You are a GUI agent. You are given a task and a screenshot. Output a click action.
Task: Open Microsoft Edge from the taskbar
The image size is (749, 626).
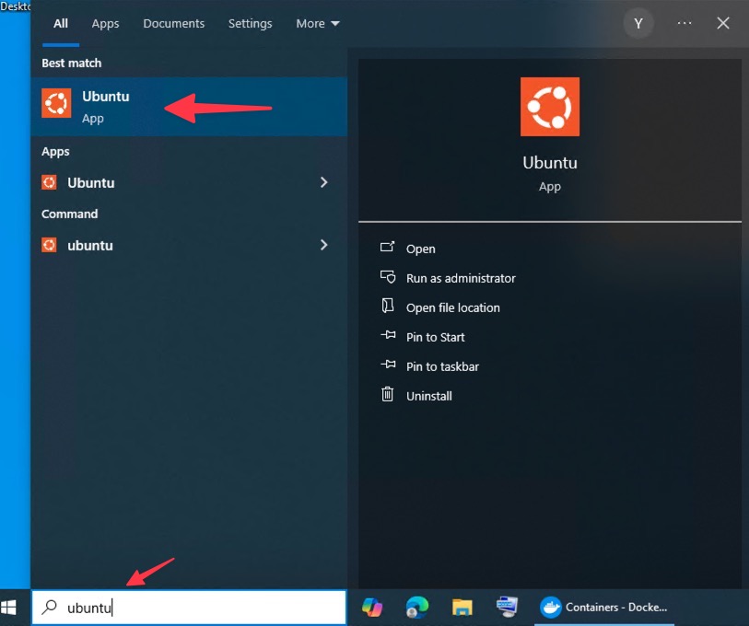click(417, 608)
